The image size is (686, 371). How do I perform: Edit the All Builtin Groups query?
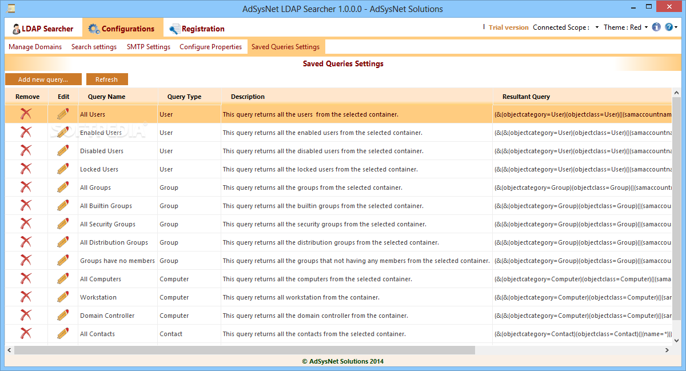(x=63, y=206)
